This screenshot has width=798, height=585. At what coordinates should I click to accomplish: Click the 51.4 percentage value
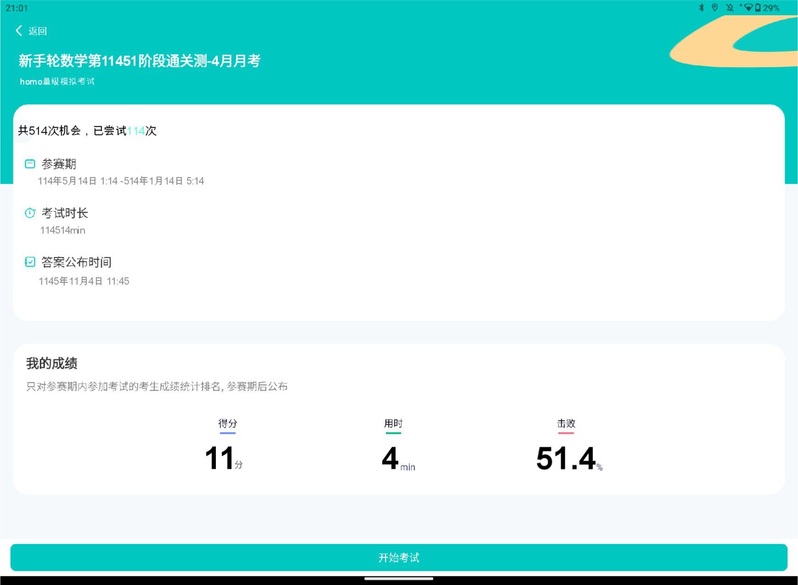point(566,459)
